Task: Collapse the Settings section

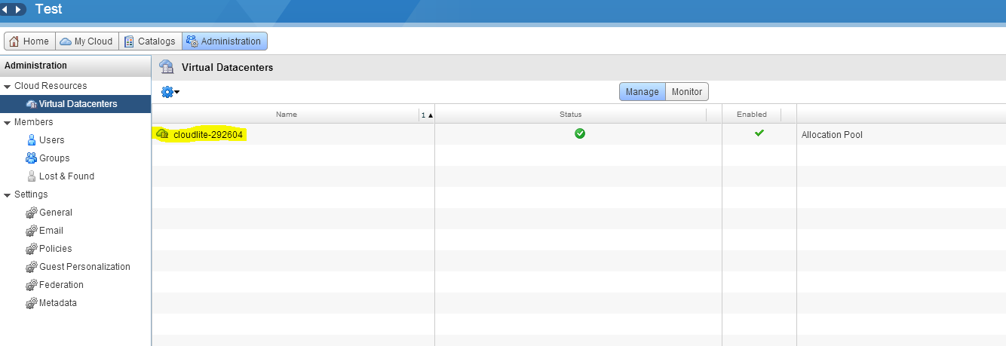Action: (x=7, y=195)
